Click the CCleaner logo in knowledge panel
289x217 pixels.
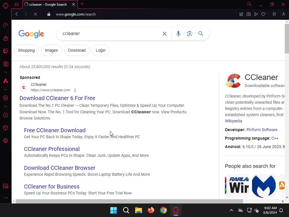[233, 81]
